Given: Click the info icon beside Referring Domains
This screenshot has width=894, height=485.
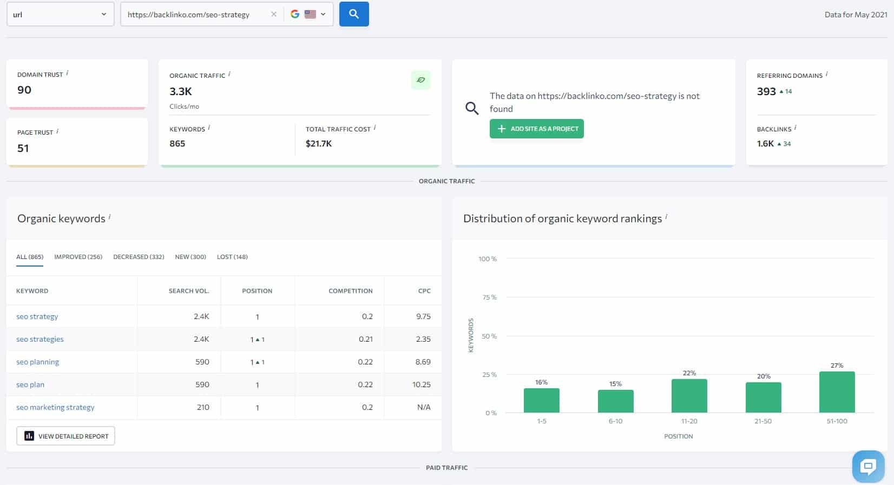Looking at the screenshot, I should (x=826, y=74).
